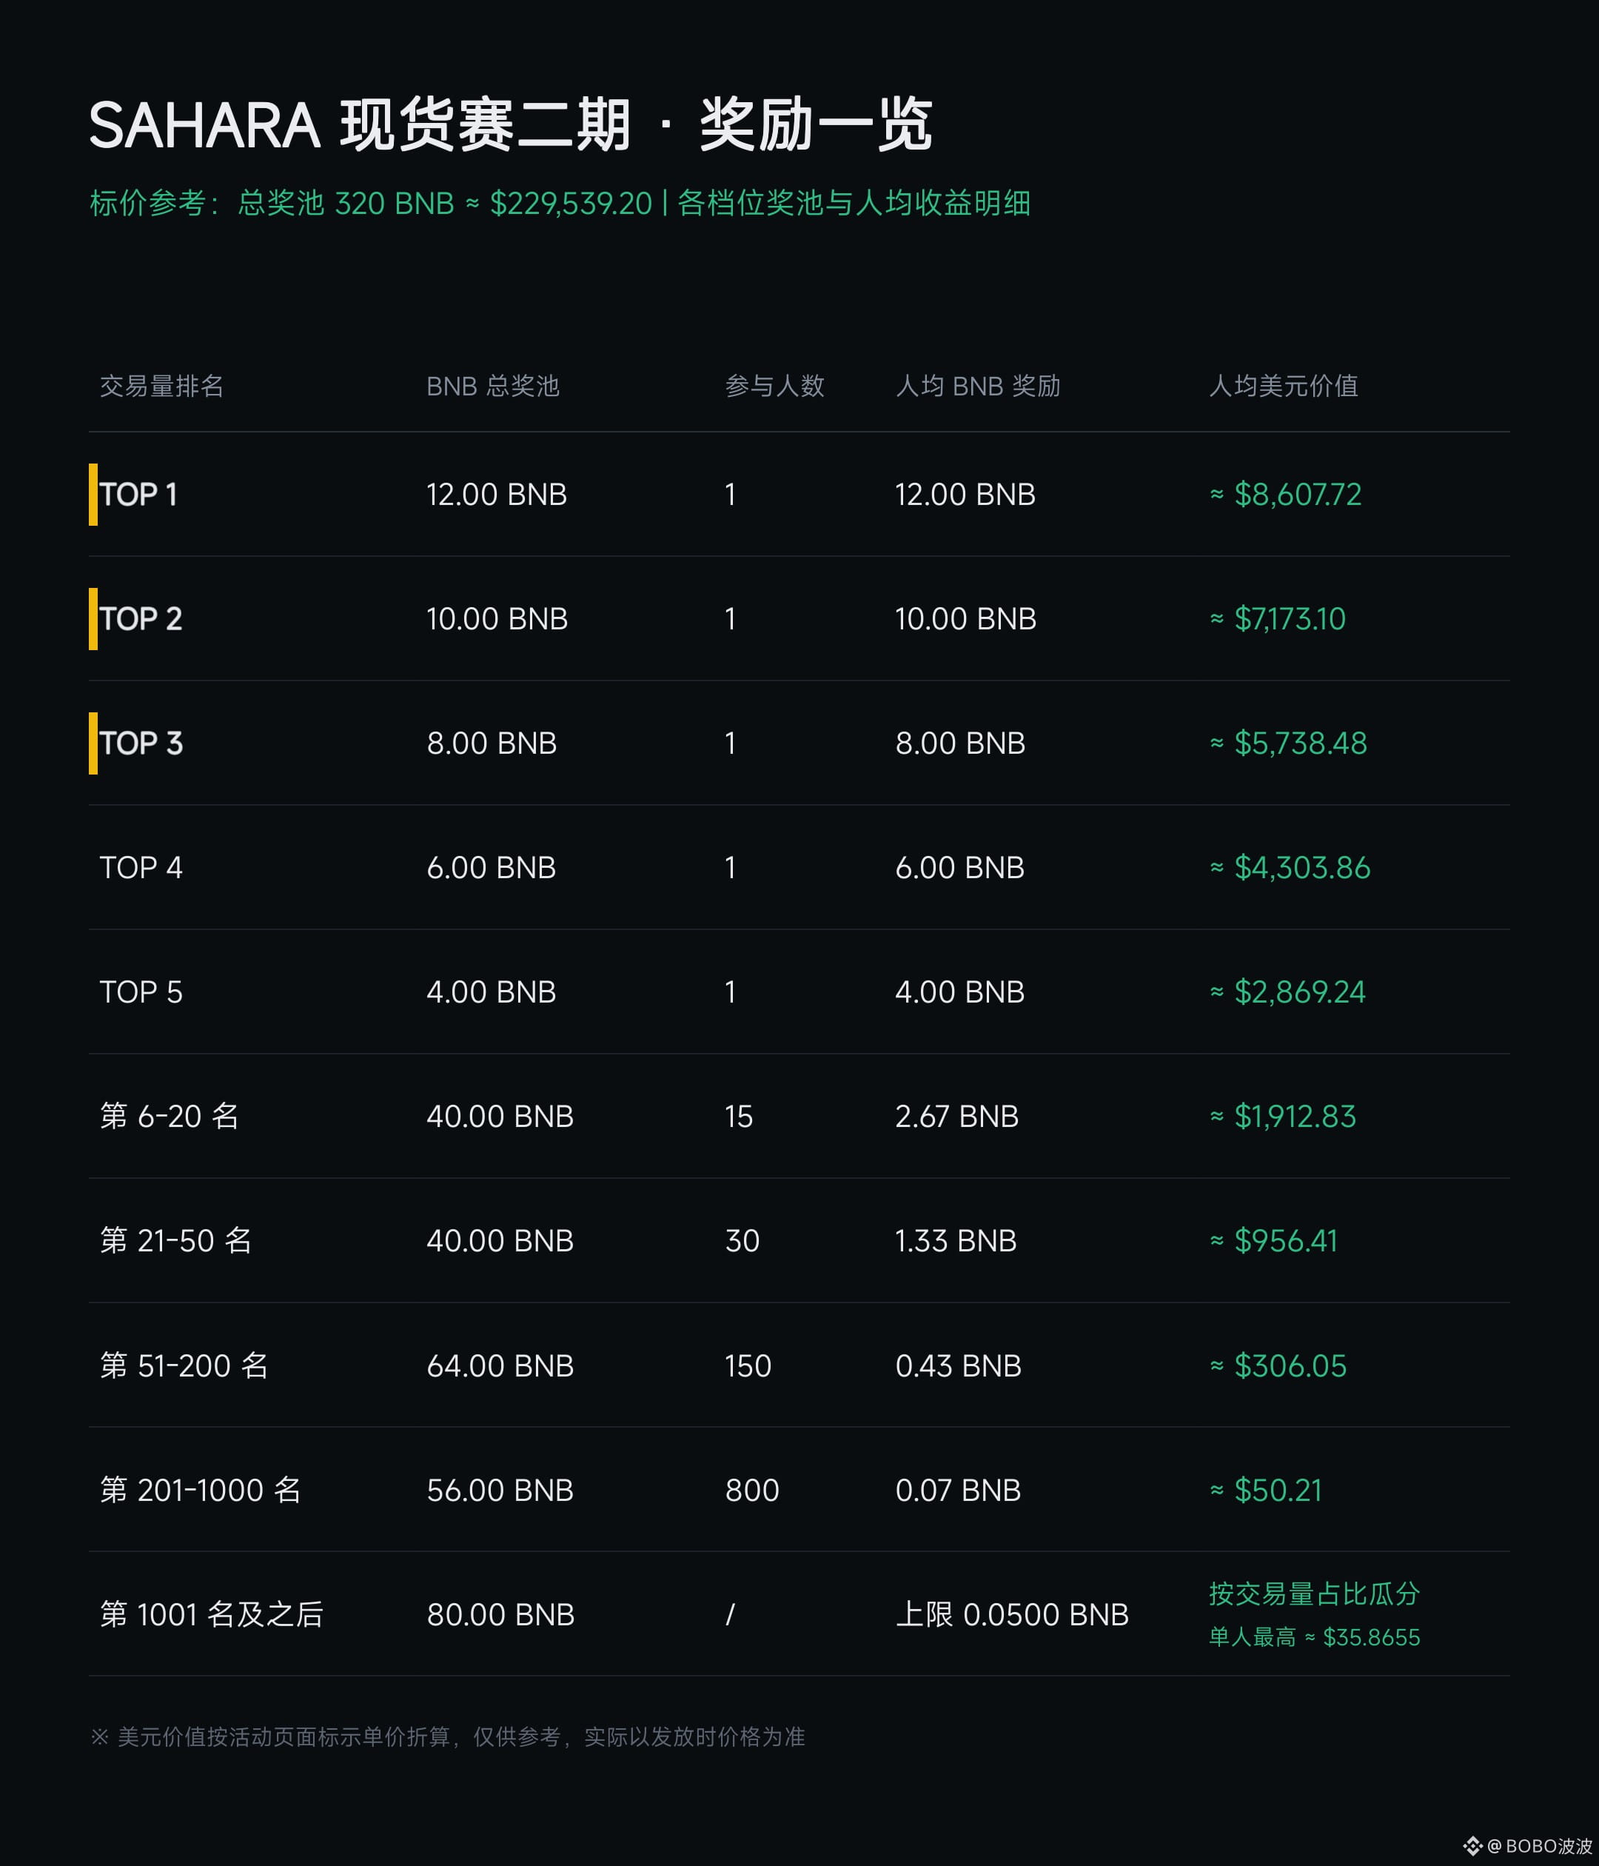Select the 参与人数 column header
Image resolution: width=1599 pixels, height=1866 pixels.
pyautogui.click(x=774, y=387)
